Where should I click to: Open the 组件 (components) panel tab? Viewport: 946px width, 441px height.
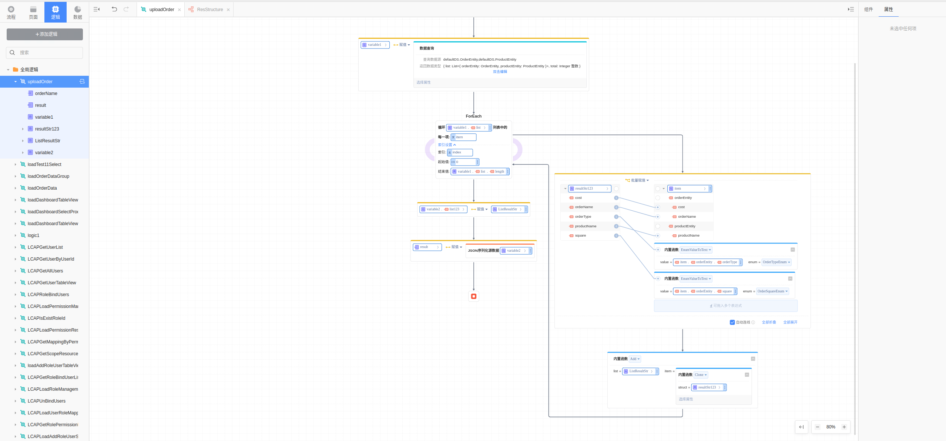coord(868,10)
